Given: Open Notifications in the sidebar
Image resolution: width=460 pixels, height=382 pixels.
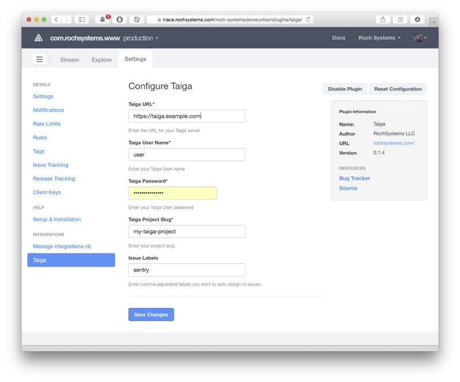Looking at the screenshot, I should tap(48, 110).
